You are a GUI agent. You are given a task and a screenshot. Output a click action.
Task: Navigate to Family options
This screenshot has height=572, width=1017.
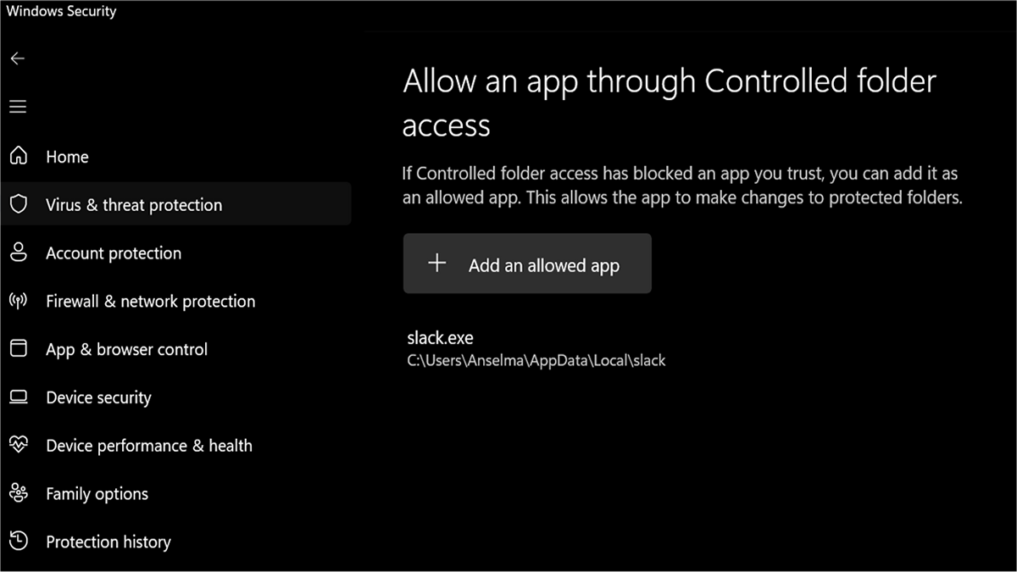click(97, 494)
